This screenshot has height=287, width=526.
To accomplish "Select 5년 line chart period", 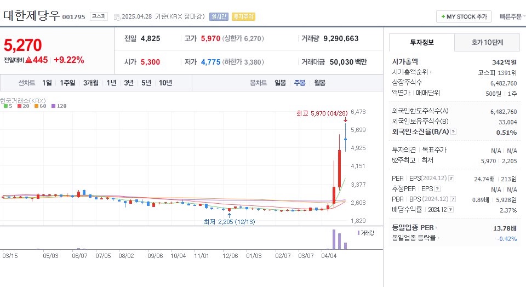I will (146, 83).
